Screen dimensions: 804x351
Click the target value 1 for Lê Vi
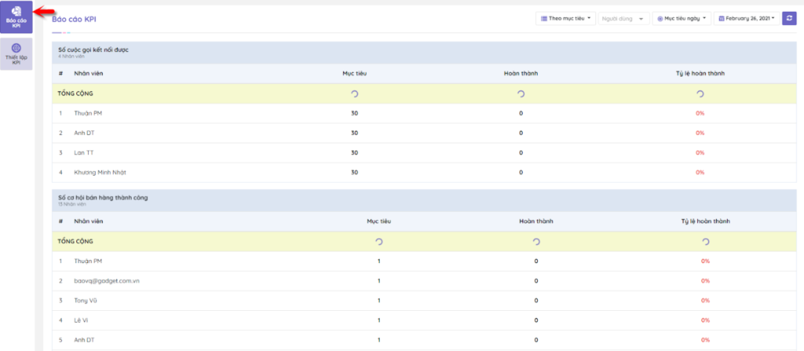[x=379, y=320]
